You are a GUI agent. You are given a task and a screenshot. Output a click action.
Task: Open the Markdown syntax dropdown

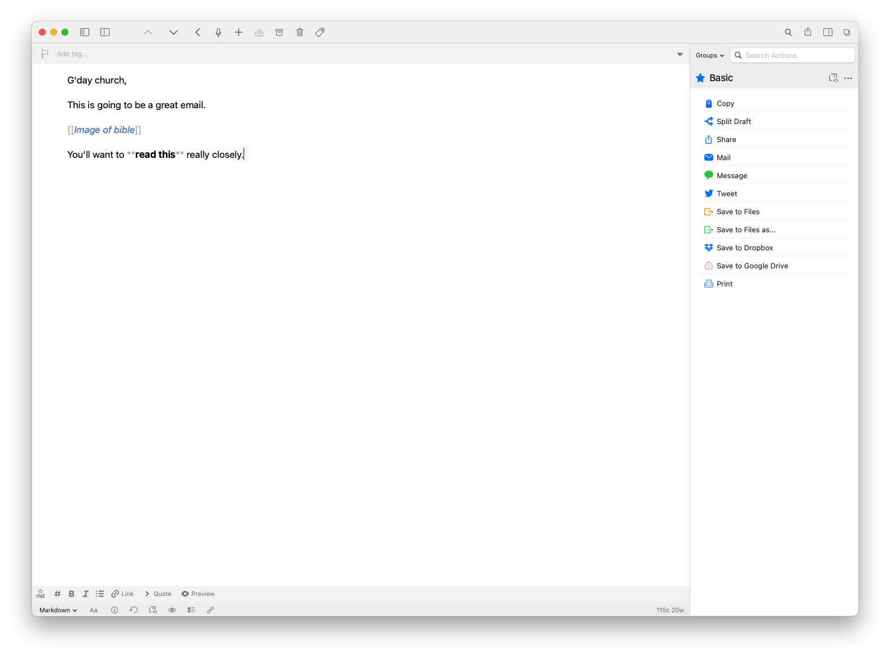pyautogui.click(x=58, y=610)
